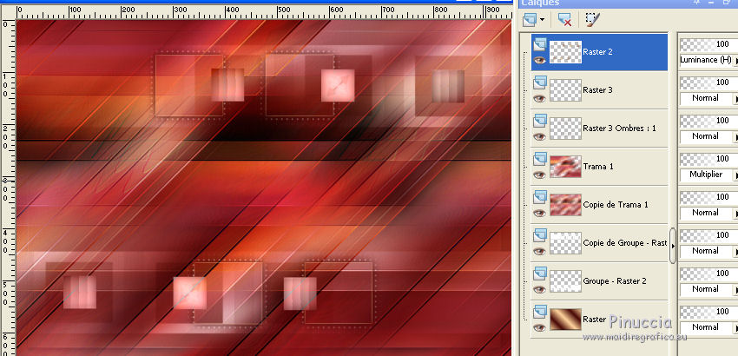Open blend mode dropdown of Raster 3 Ombres : 1

point(708,136)
